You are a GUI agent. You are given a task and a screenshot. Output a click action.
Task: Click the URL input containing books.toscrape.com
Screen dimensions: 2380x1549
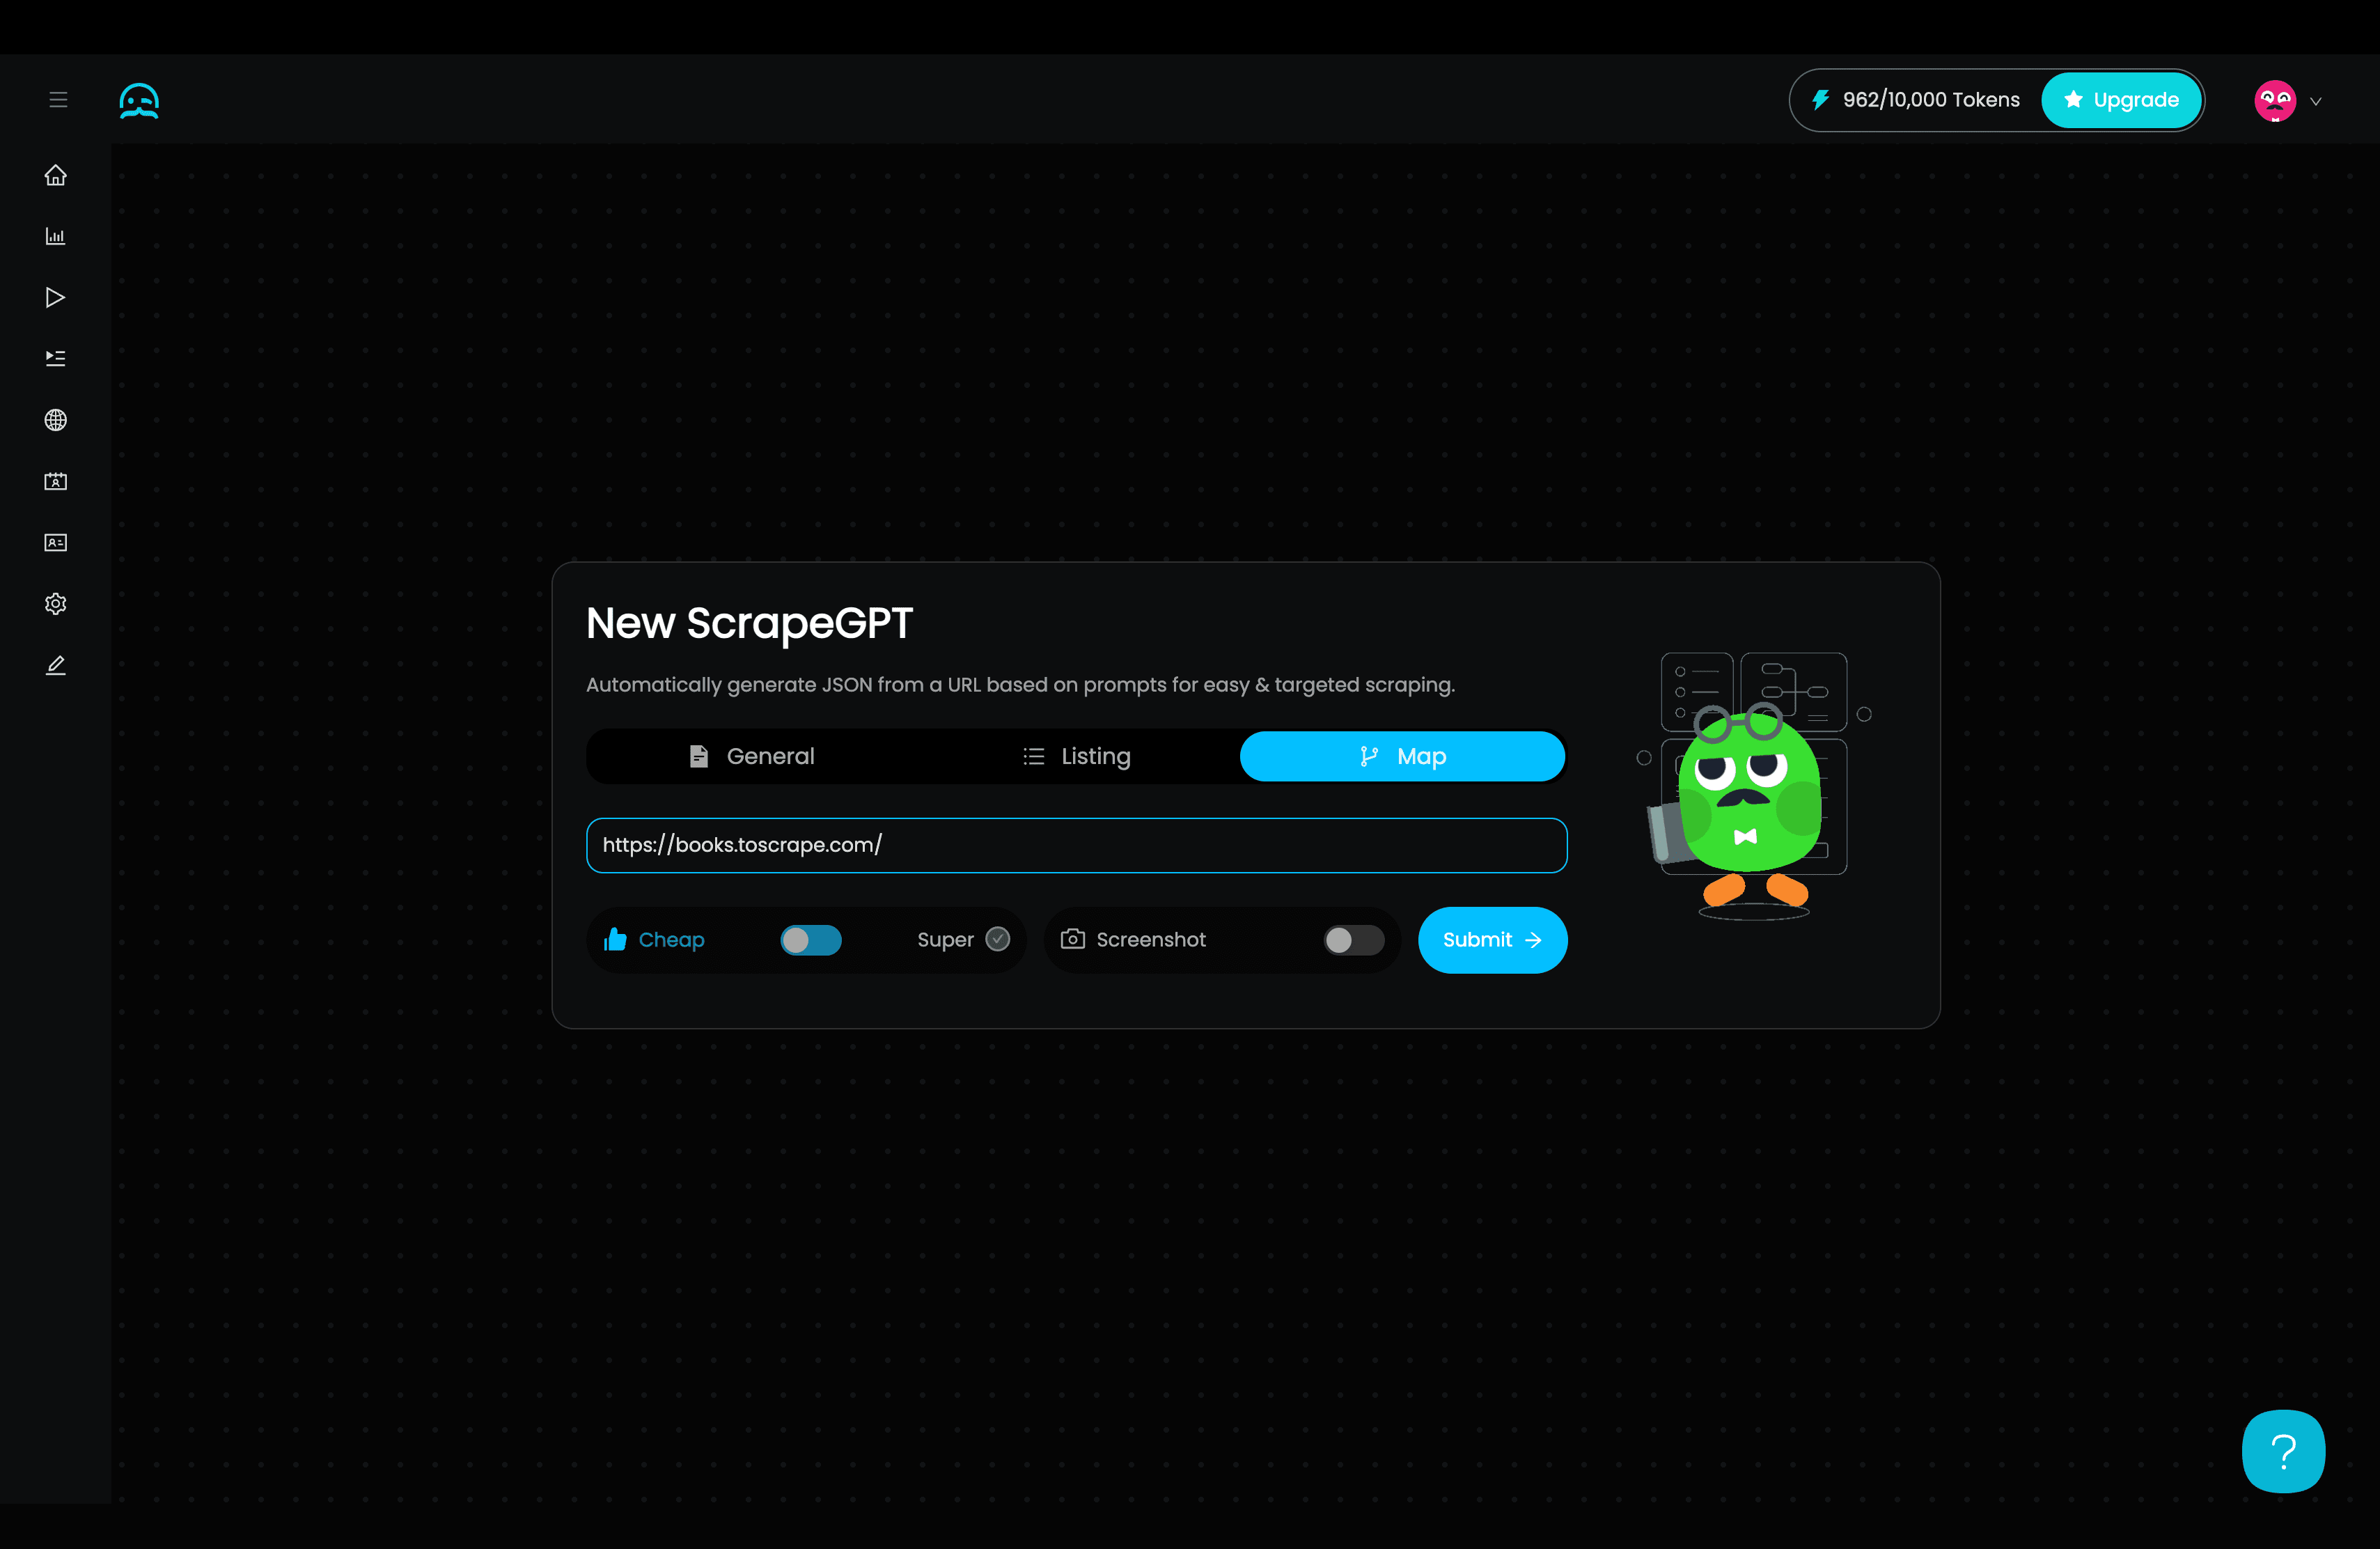pos(1075,845)
